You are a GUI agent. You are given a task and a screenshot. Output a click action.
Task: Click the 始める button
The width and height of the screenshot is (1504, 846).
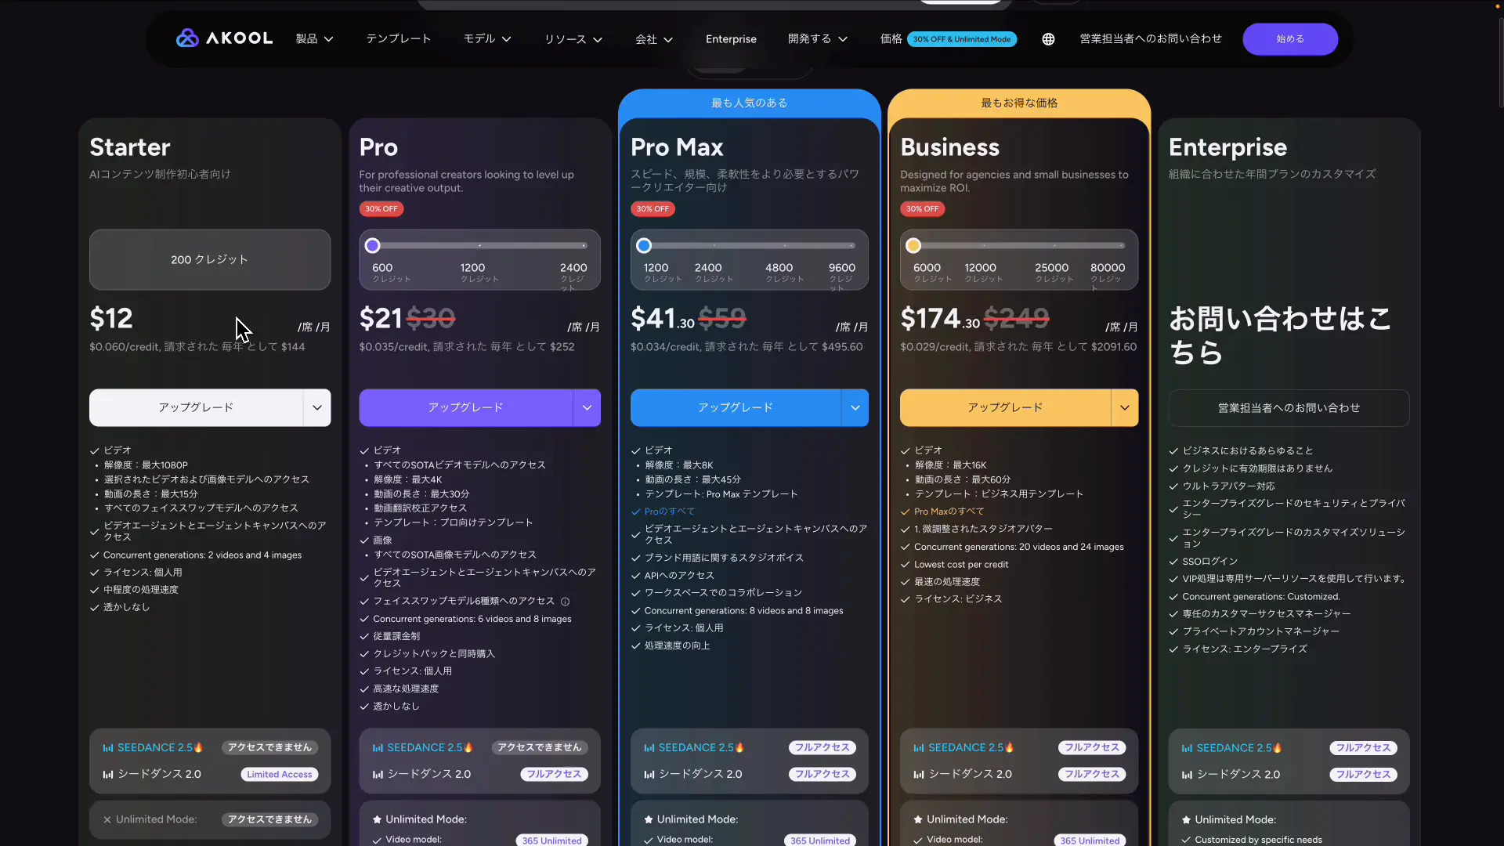coord(1290,39)
